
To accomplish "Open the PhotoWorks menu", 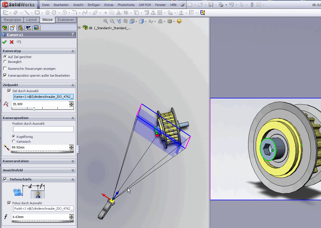I will (x=126, y=5).
